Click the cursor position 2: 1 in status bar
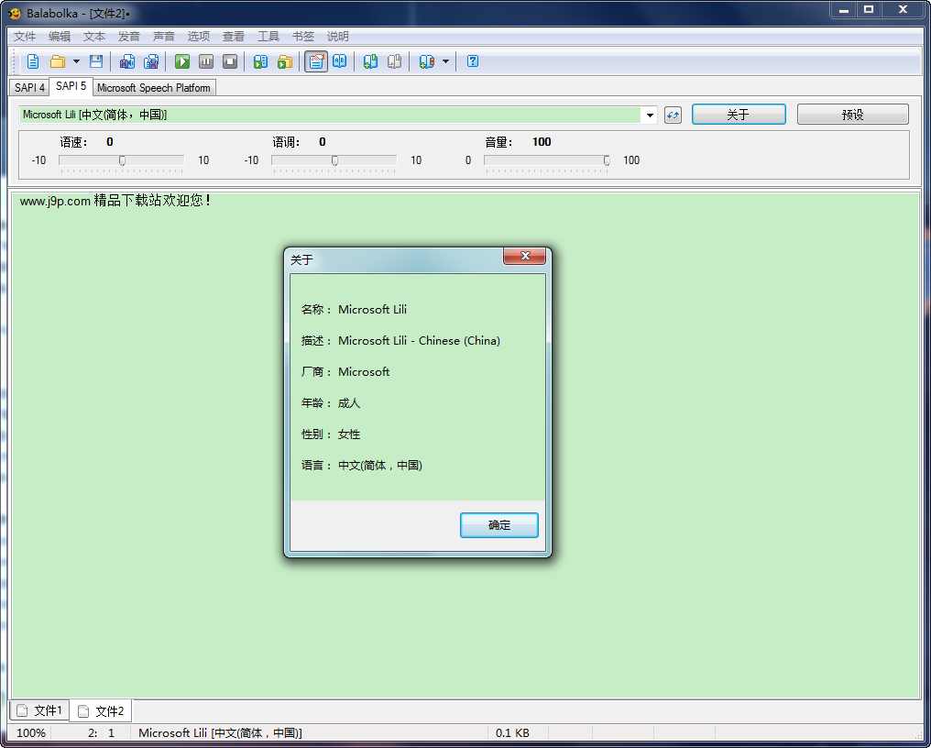 click(101, 733)
